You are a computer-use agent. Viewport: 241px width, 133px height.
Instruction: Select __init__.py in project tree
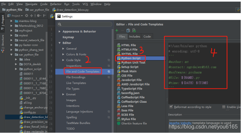point(28,98)
